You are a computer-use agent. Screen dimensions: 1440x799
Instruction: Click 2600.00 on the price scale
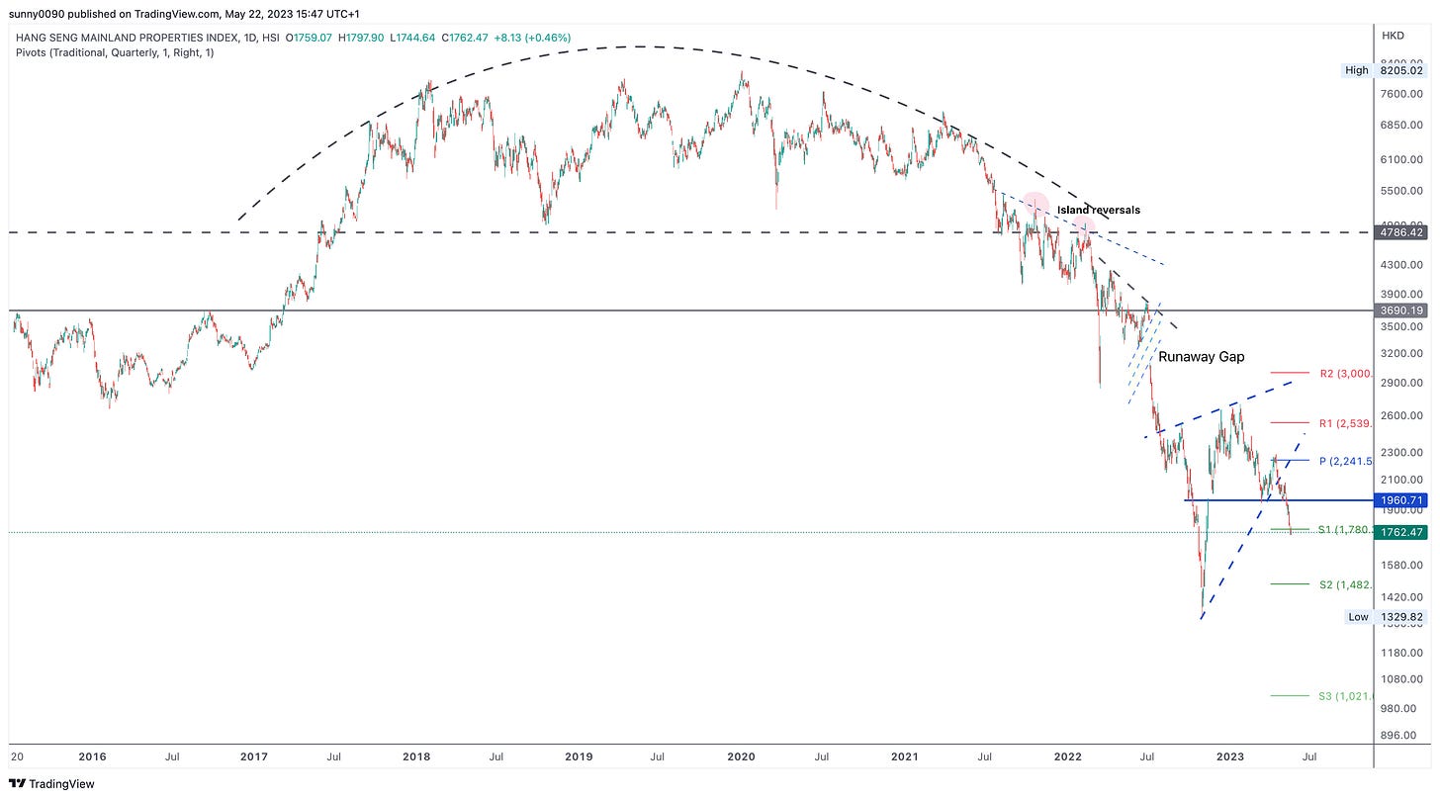pos(1401,415)
